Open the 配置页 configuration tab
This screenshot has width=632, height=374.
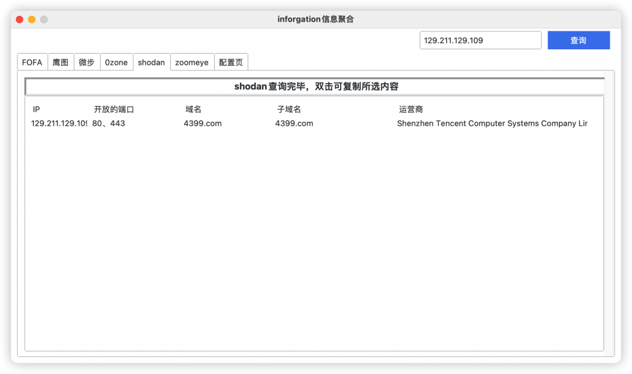[231, 62]
